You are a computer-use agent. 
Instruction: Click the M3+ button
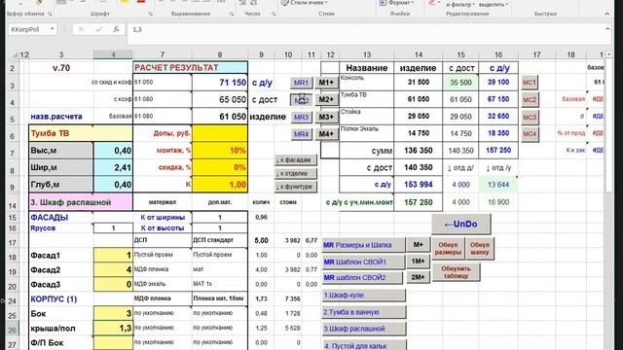[326, 117]
